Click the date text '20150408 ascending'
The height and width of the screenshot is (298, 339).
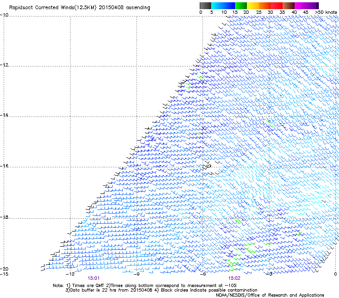[125, 8]
